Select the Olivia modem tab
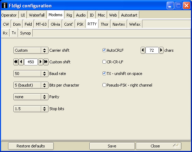 (55, 24)
